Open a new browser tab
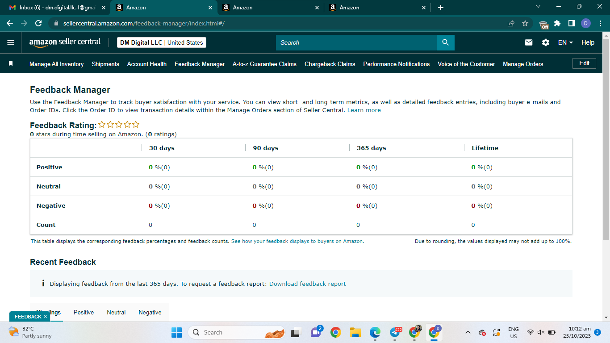Image resolution: width=610 pixels, height=343 pixels. pyautogui.click(x=441, y=8)
